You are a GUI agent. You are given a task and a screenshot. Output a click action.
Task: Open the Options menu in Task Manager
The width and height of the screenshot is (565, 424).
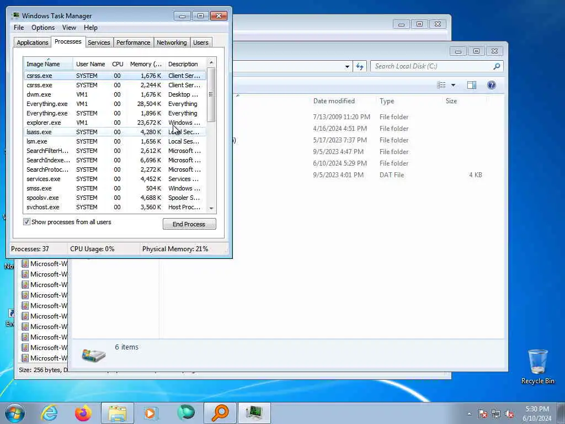(43, 28)
